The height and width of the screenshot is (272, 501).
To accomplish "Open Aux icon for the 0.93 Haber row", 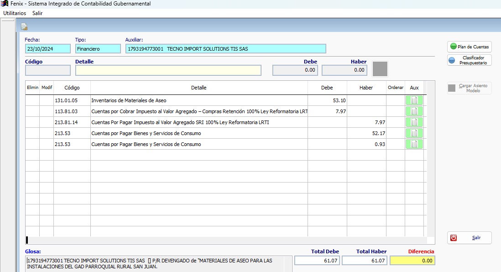I will tap(414, 144).
